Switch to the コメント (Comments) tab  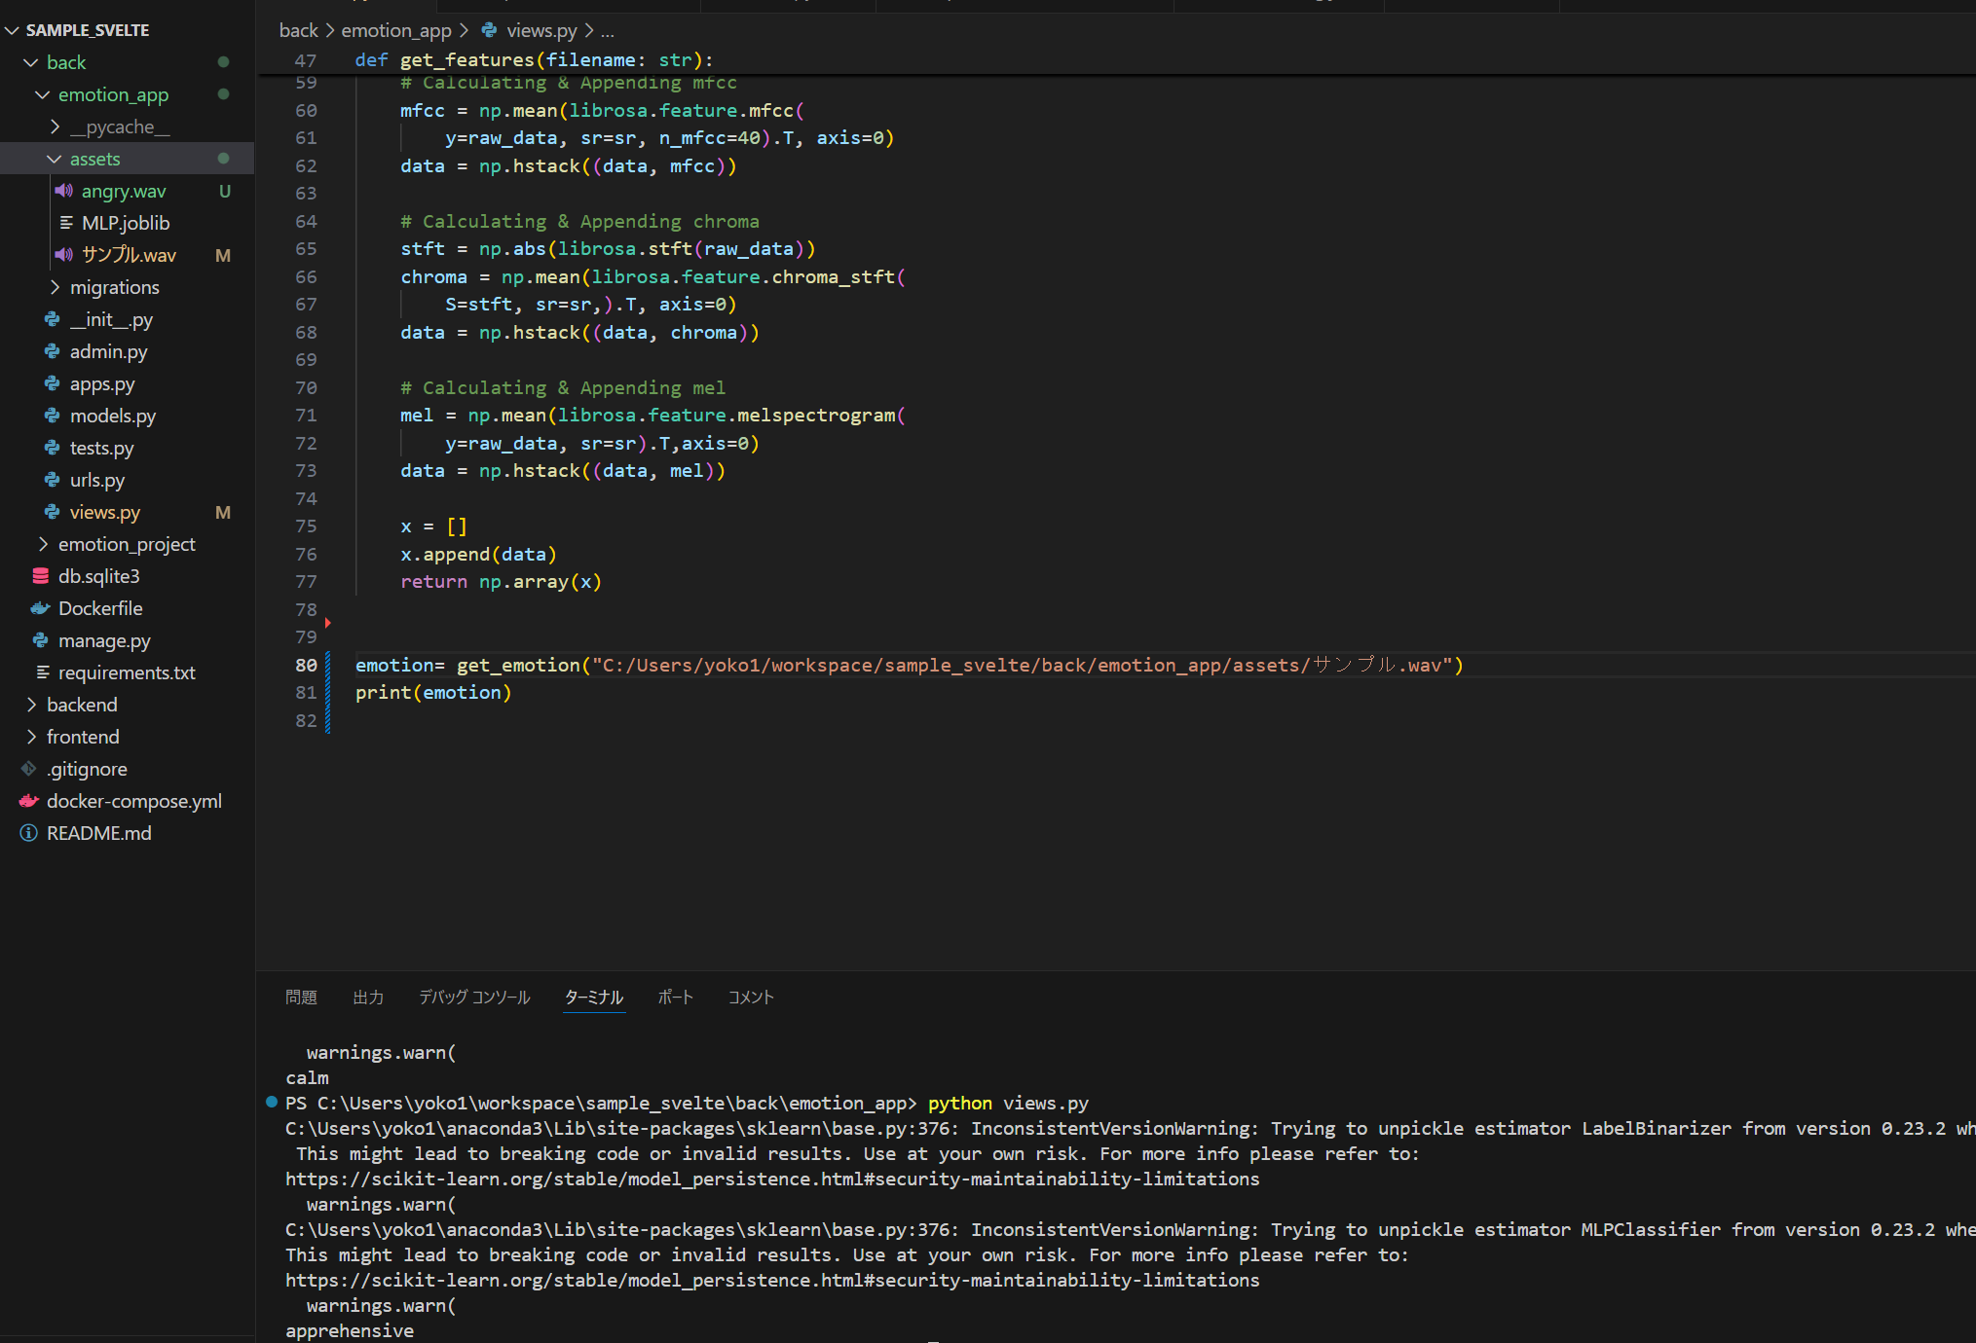751,998
